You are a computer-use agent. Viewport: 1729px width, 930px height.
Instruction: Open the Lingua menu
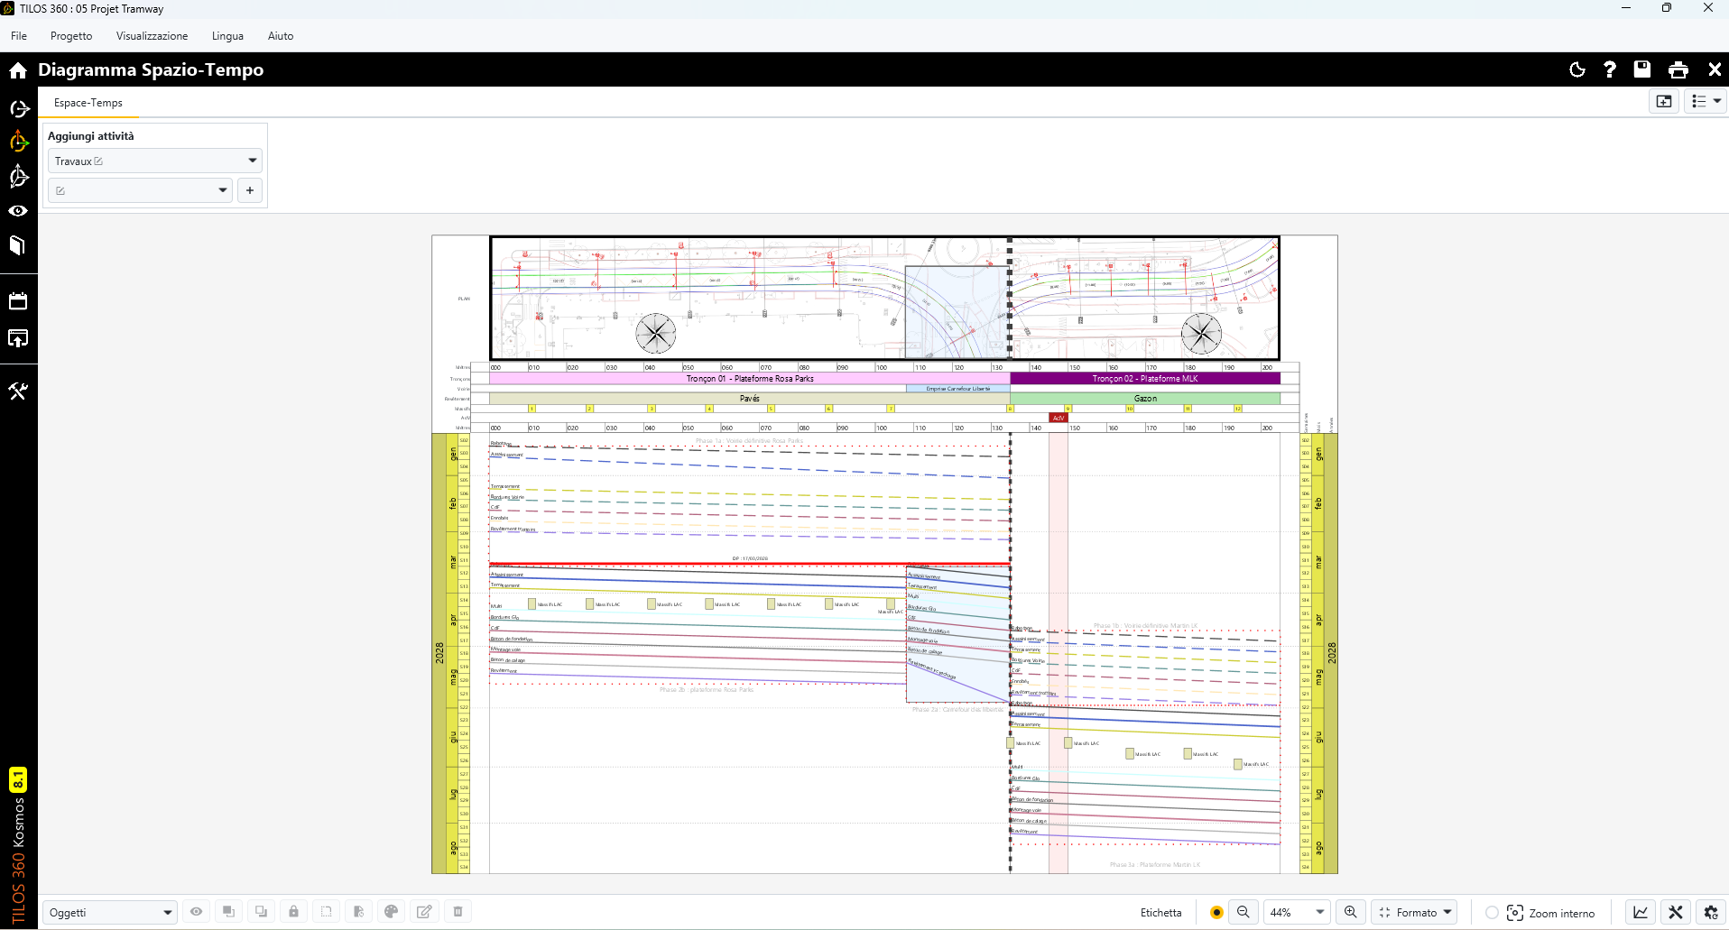(227, 36)
